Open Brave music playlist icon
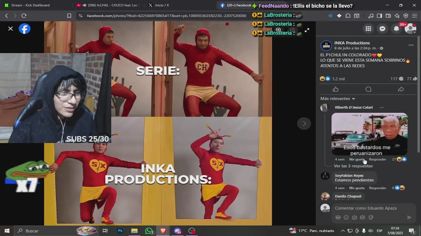421x236 pixels. point(371,16)
